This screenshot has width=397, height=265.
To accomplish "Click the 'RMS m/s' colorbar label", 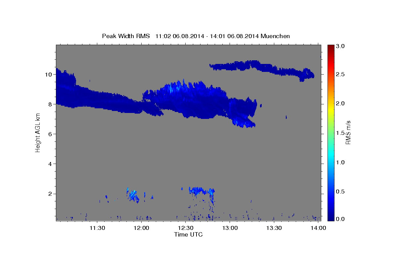I will pyautogui.click(x=348, y=132).
